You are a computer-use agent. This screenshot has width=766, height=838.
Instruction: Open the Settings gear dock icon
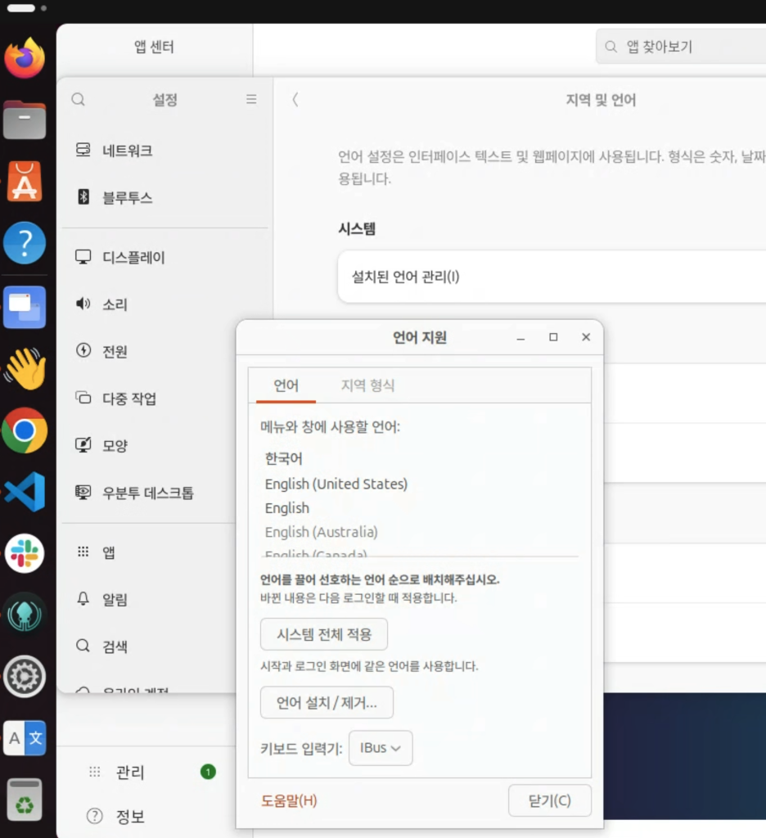click(x=25, y=676)
